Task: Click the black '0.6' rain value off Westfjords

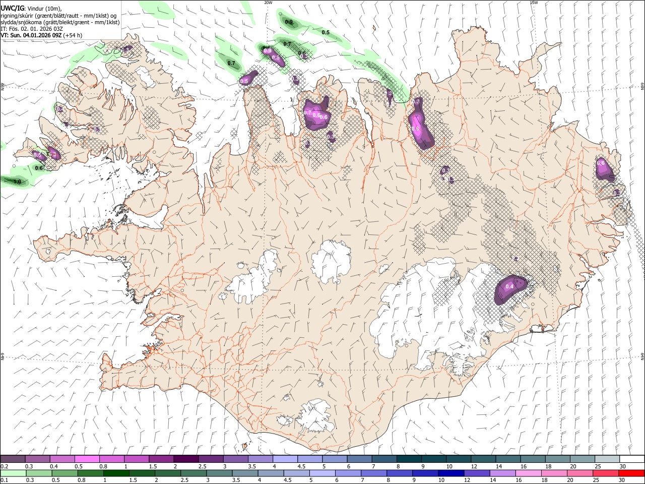Action: 39,168
